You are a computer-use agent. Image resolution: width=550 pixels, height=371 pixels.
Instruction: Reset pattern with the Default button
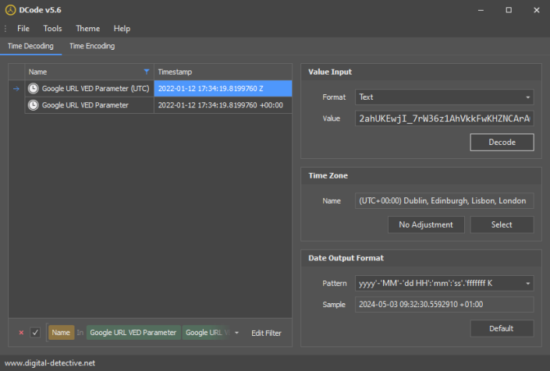pos(502,328)
